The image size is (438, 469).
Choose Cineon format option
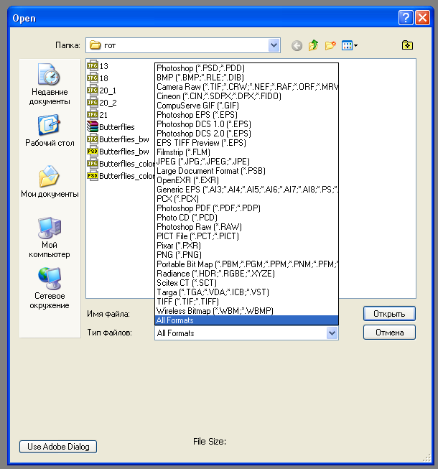247,96
